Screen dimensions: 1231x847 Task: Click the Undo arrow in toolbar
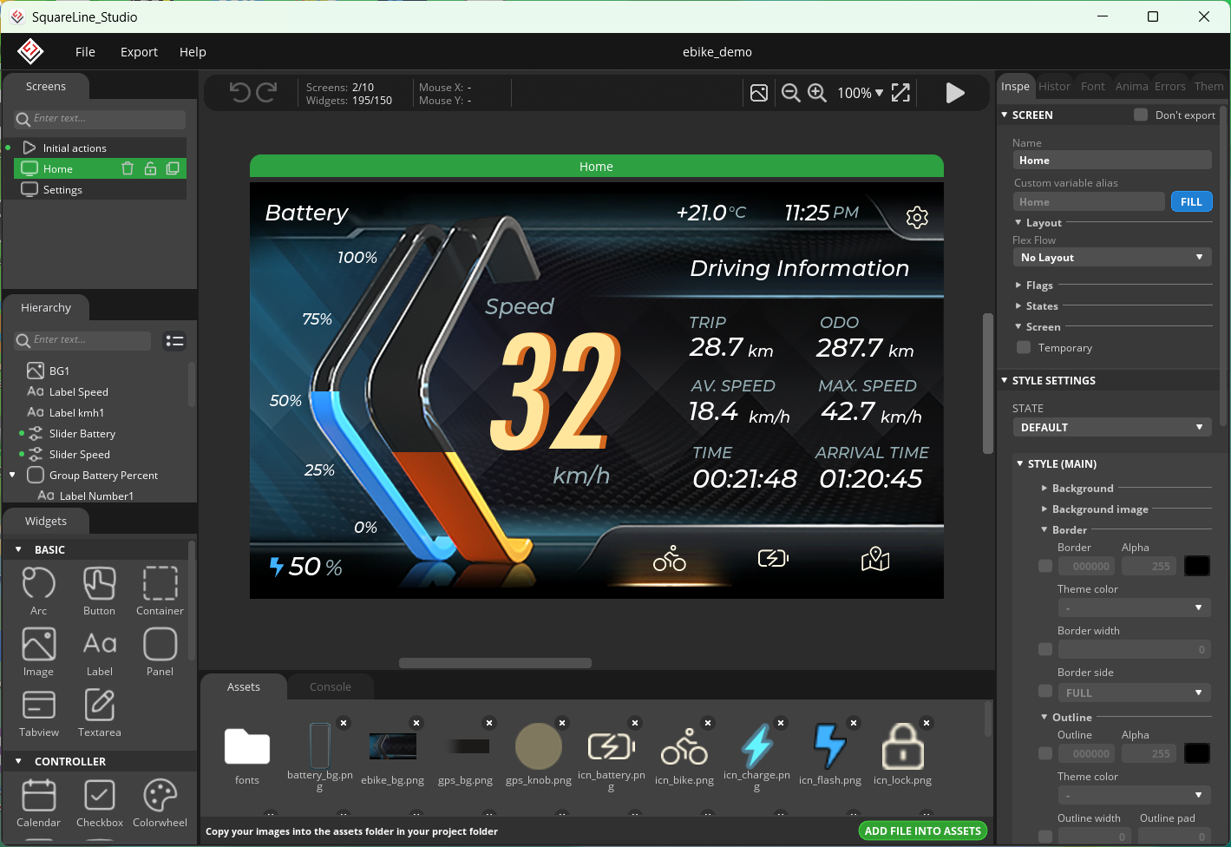(239, 92)
